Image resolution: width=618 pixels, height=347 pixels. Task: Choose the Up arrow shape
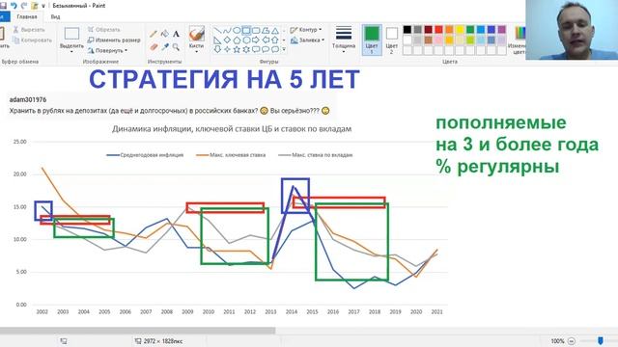(275, 40)
